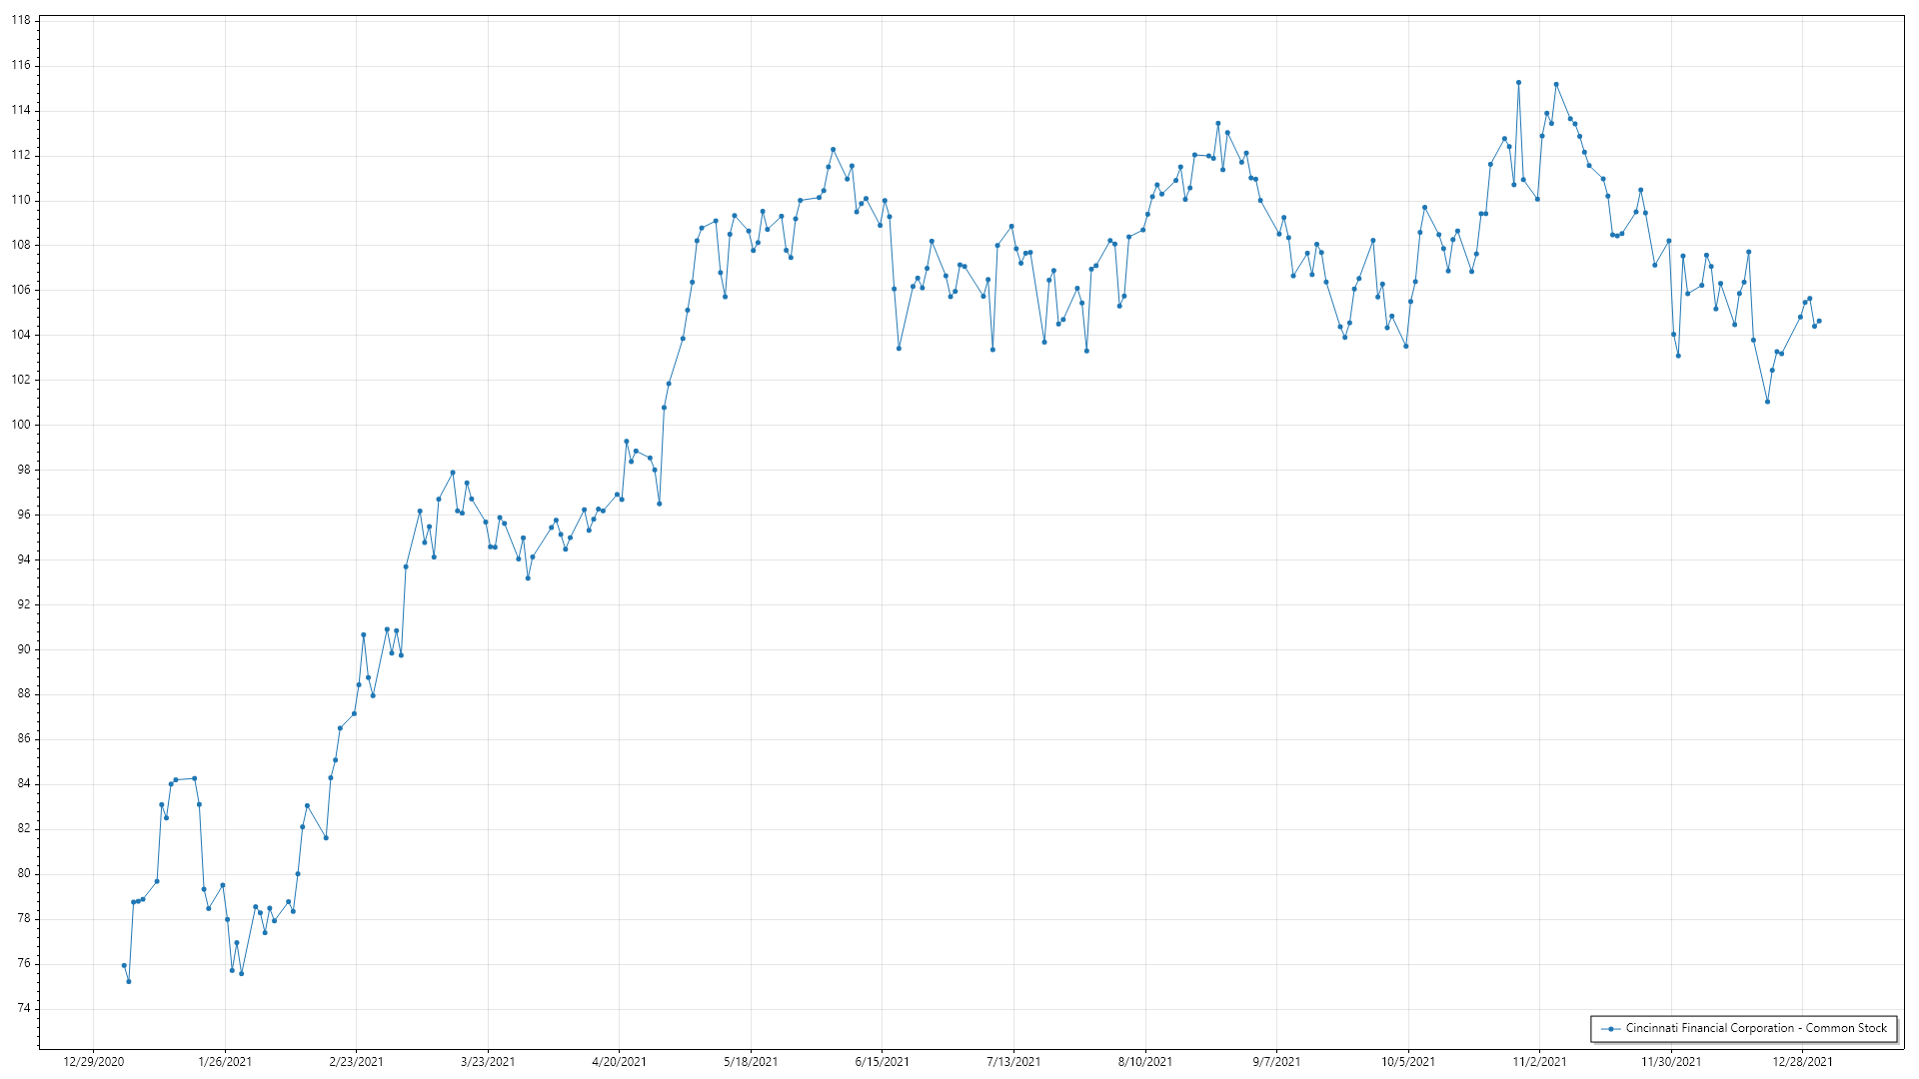1919x1079 pixels.
Task: Click the 5/18/2021 date axis label
Action: 751,1062
